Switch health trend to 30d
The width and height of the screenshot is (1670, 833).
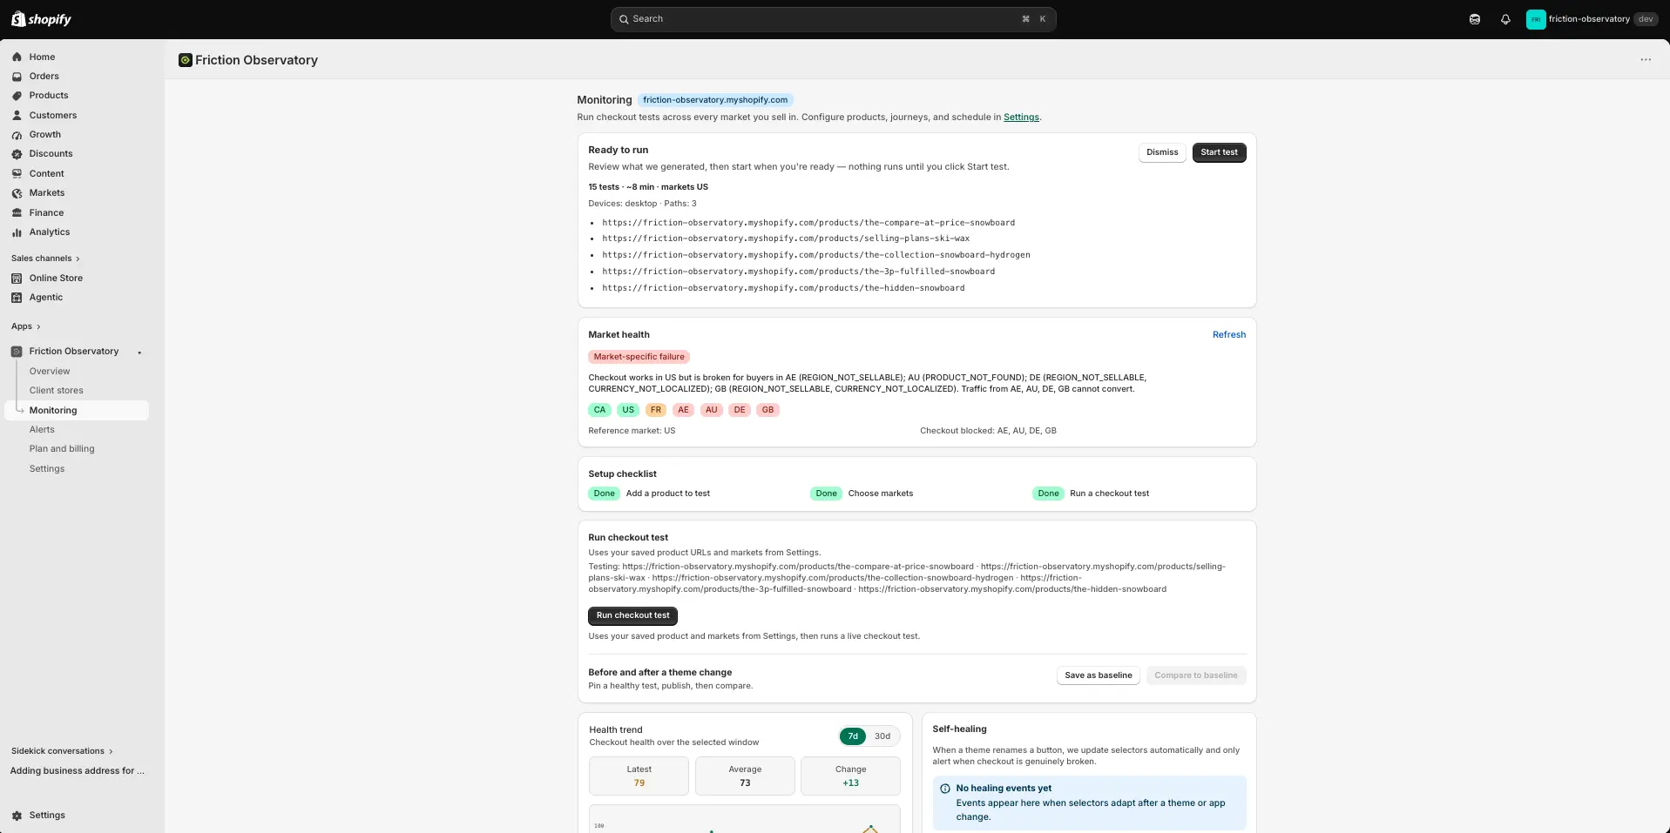882,736
